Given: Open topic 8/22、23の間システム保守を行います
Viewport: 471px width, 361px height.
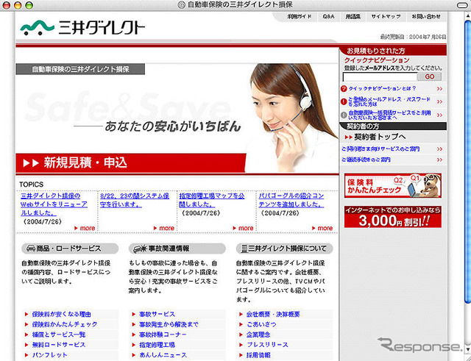Looking at the screenshot, I should pos(135,200).
